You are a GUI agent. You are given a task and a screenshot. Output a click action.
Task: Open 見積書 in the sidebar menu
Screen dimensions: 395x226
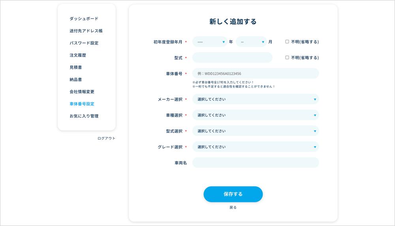[76, 68]
